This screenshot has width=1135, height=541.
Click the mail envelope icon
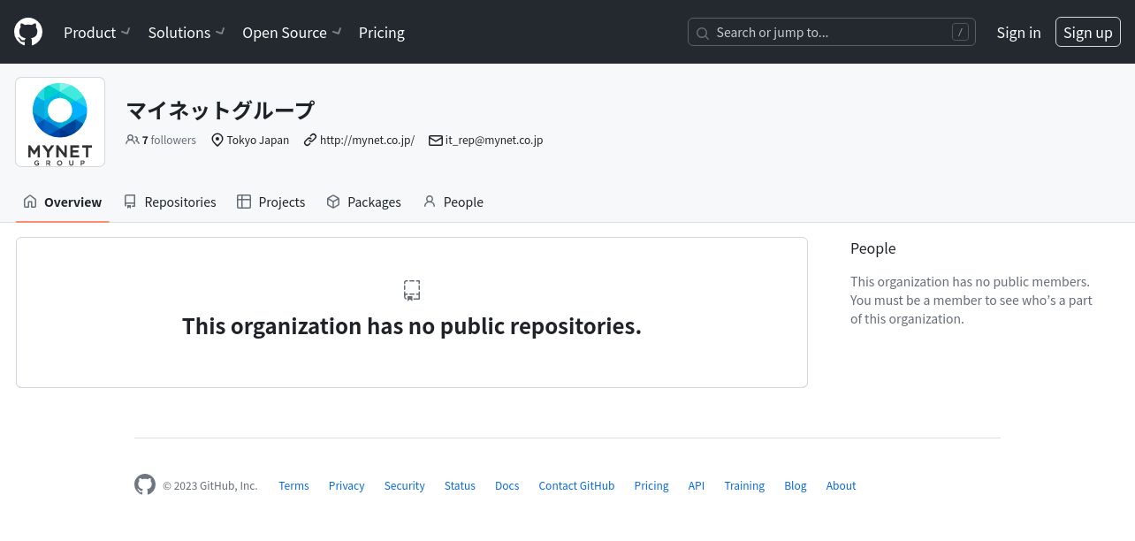(x=436, y=140)
